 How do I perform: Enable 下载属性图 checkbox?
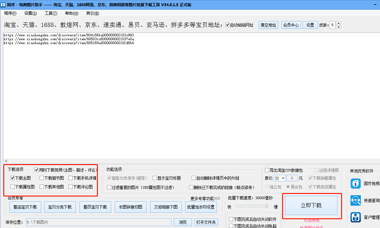tap(13, 186)
